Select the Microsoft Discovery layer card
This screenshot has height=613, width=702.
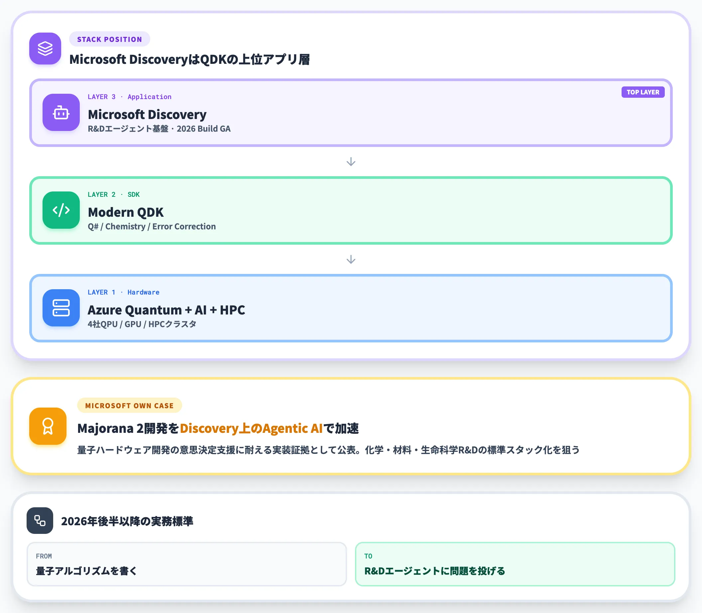pos(351,113)
